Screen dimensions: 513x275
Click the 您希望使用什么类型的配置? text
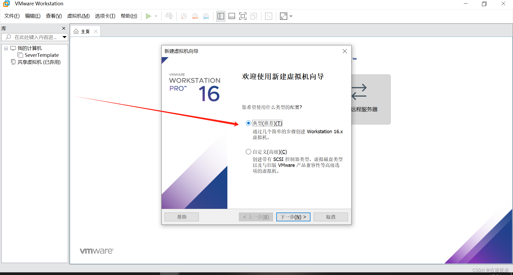(272, 107)
